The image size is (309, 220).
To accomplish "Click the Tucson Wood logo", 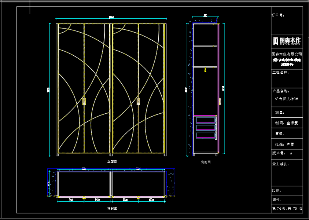I will point(287,41).
